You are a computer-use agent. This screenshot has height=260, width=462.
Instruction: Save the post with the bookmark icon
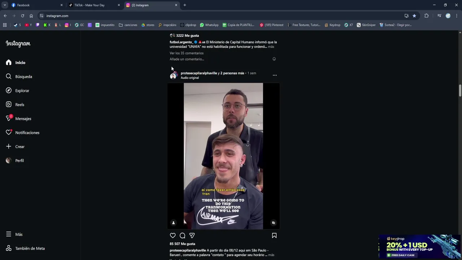coord(274,235)
